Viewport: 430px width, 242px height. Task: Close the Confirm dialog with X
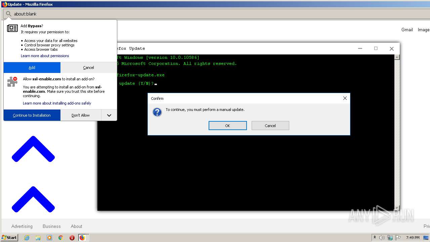click(345, 98)
